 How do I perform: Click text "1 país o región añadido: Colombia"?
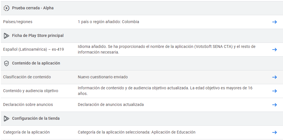[108, 22]
